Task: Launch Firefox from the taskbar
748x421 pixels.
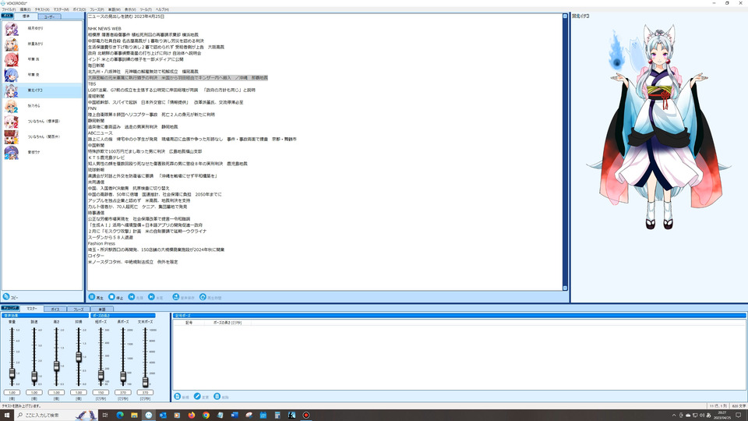Action: click(192, 416)
